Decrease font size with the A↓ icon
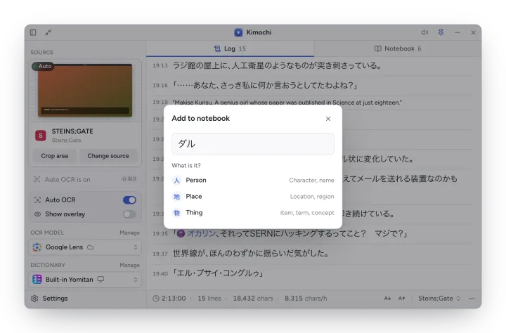Image resolution: width=506 pixels, height=333 pixels. tap(387, 299)
